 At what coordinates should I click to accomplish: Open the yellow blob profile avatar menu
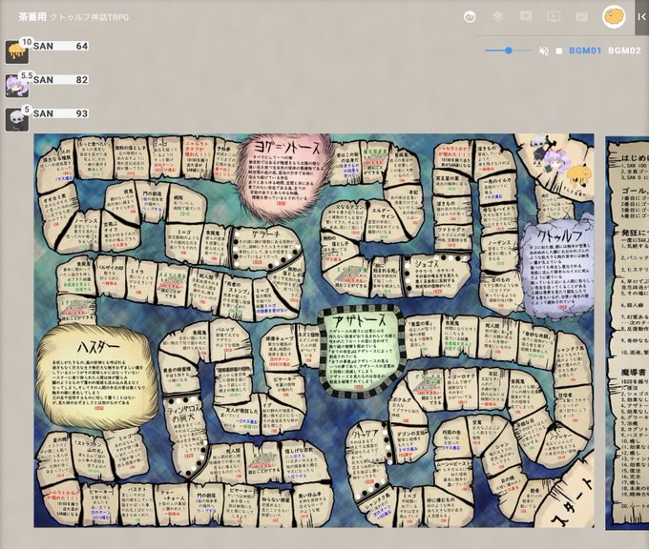pyautogui.click(x=614, y=17)
